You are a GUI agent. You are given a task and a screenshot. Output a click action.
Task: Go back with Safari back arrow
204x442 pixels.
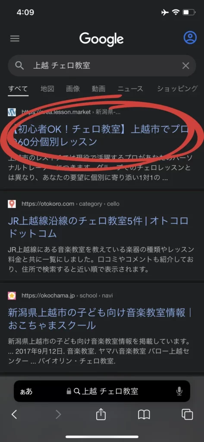coord(14,414)
